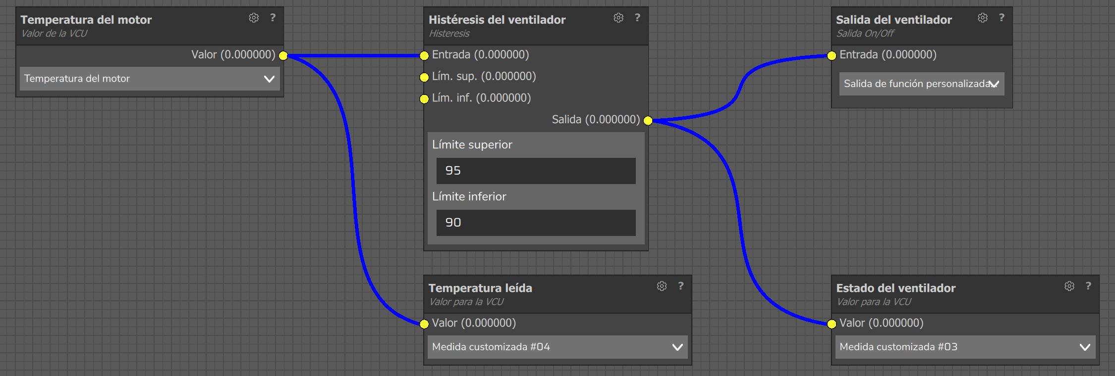This screenshot has width=1115, height=376.
Task: Open the Temperatura del motor dropdown
Action: pos(150,79)
